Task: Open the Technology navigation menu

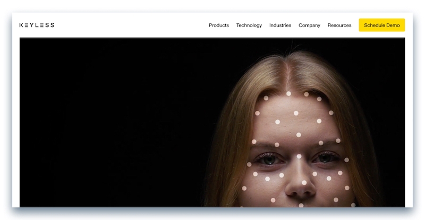Action: coord(249,25)
